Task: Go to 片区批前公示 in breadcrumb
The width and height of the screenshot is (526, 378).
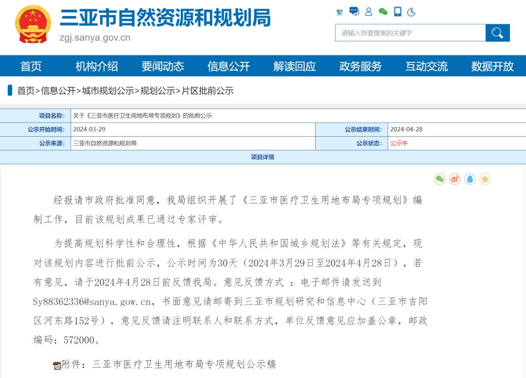Action: pyautogui.click(x=207, y=90)
